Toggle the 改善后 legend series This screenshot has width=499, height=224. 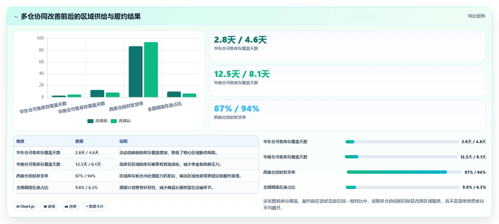[121, 121]
